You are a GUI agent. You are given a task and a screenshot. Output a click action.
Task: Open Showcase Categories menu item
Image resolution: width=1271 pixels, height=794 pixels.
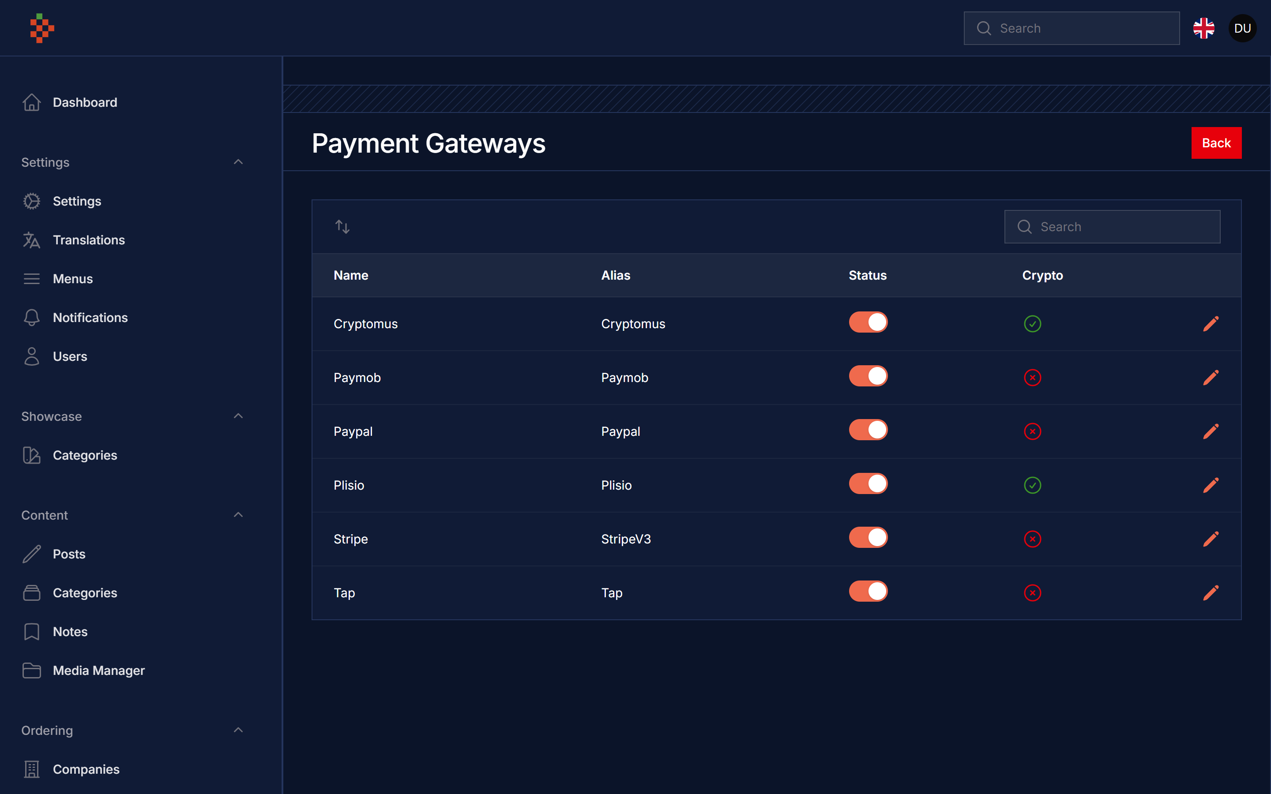pyautogui.click(x=85, y=455)
